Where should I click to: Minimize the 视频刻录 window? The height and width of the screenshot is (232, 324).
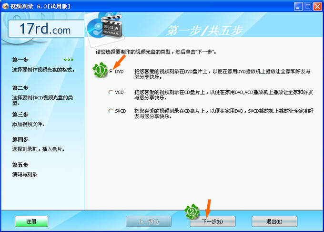click(298, 6)
